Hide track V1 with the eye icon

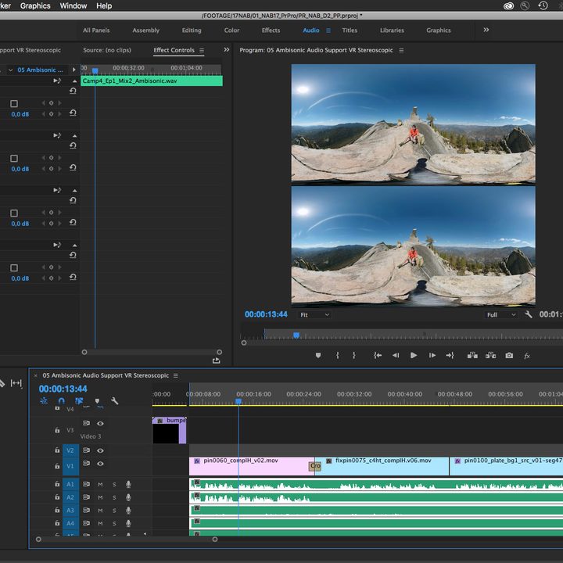tap(100, 464)
